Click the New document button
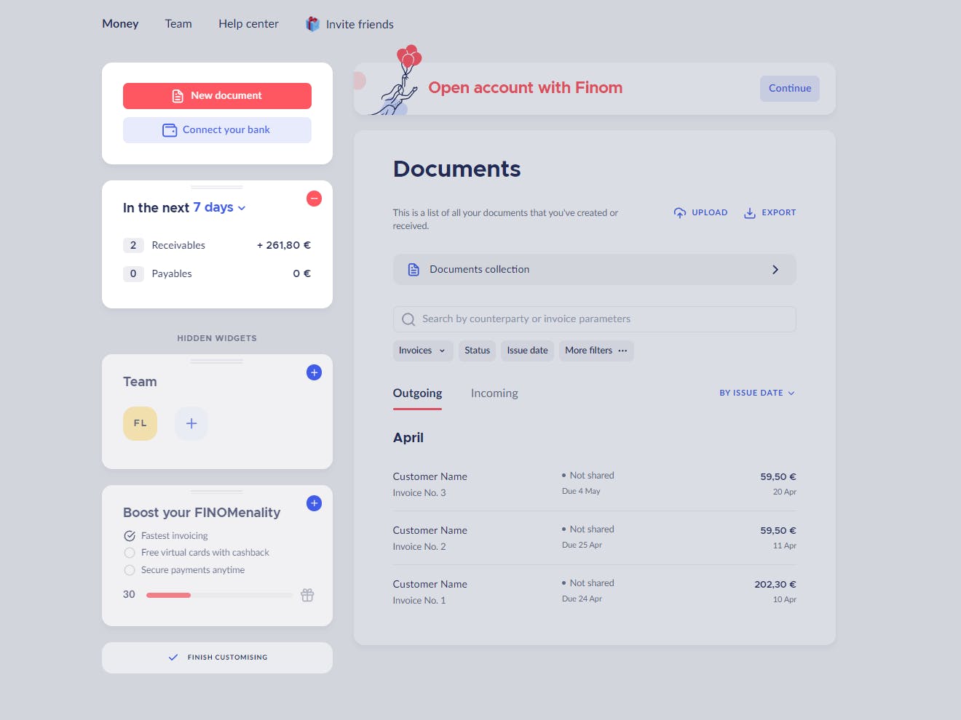The height and width of the screenshot is (720, 961). (217, 96)
